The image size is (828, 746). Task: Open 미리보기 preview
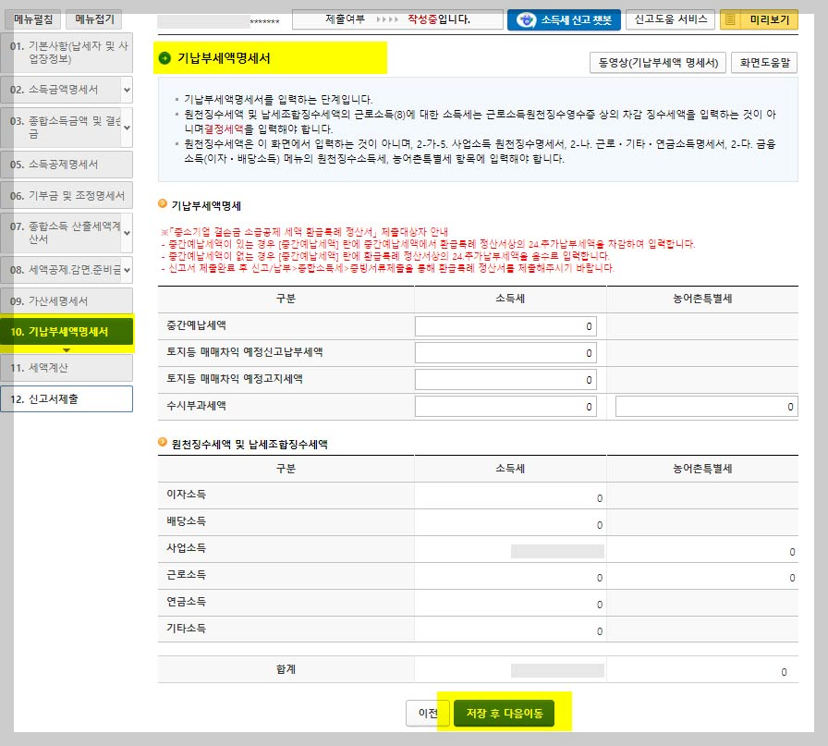pyautogui.click(x=759, y=20)
